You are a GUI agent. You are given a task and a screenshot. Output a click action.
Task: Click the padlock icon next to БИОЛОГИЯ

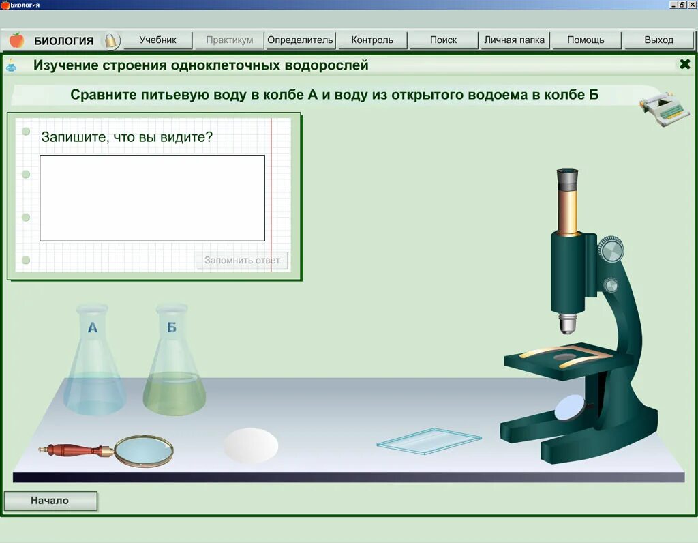(x=110, y=40)
